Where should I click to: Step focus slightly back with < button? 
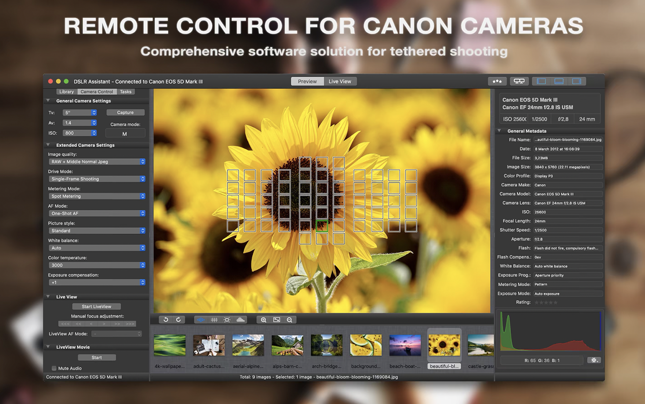coord(91,324)
